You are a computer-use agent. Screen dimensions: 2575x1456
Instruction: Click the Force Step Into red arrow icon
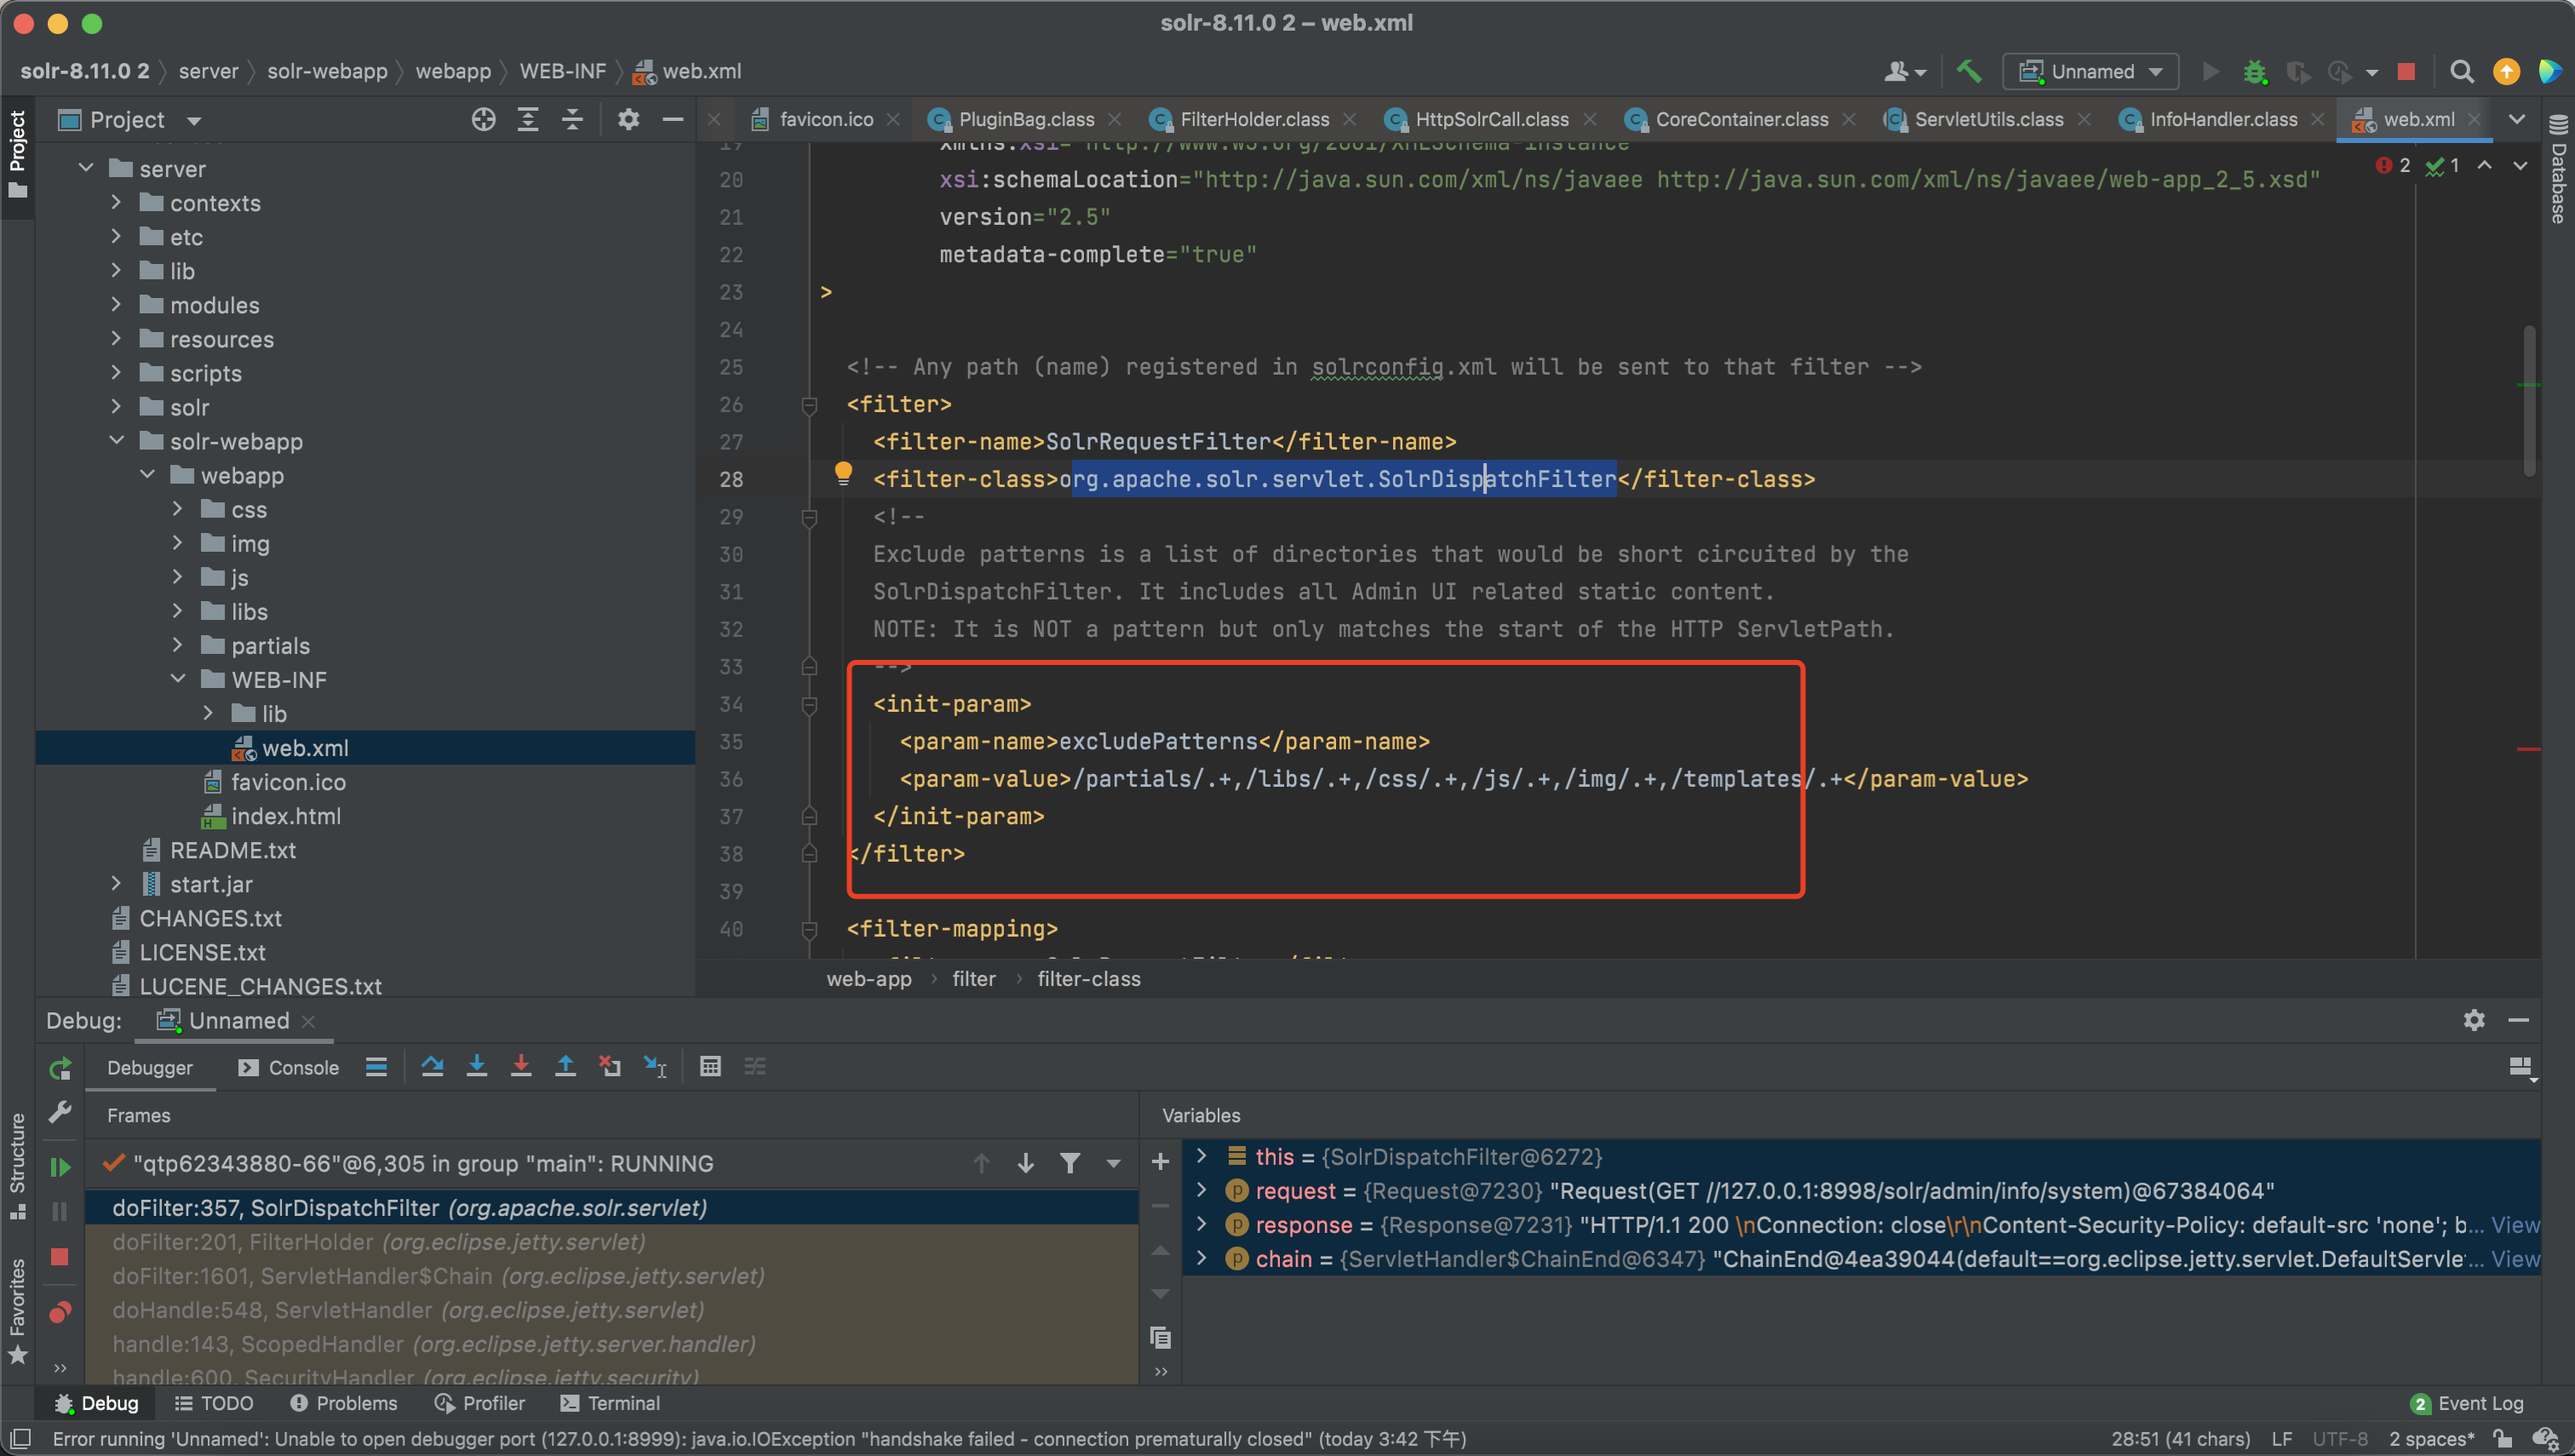click(521, 1067)
